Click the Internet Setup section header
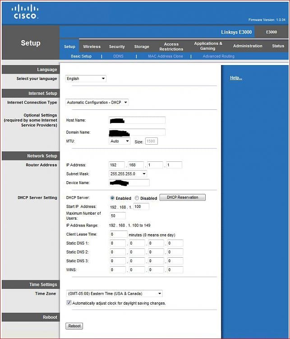 click(x=31, y=94)
